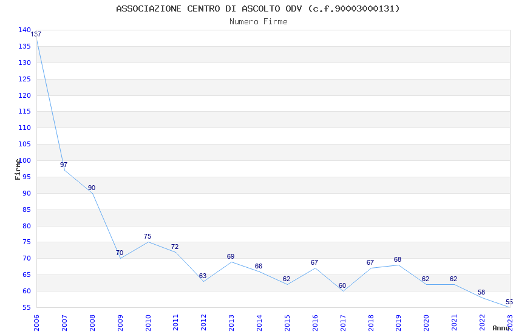
Task: Click the 58 data point for 2022
Action: click(x=481, y=292)
